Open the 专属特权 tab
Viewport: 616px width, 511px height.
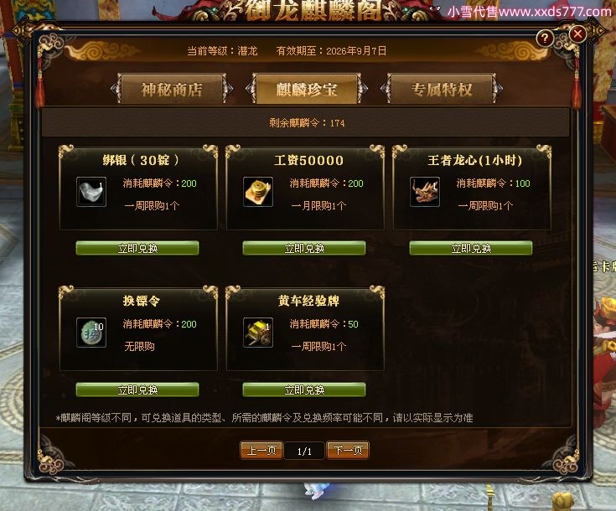pyautogui.click(x=442, y=89)
